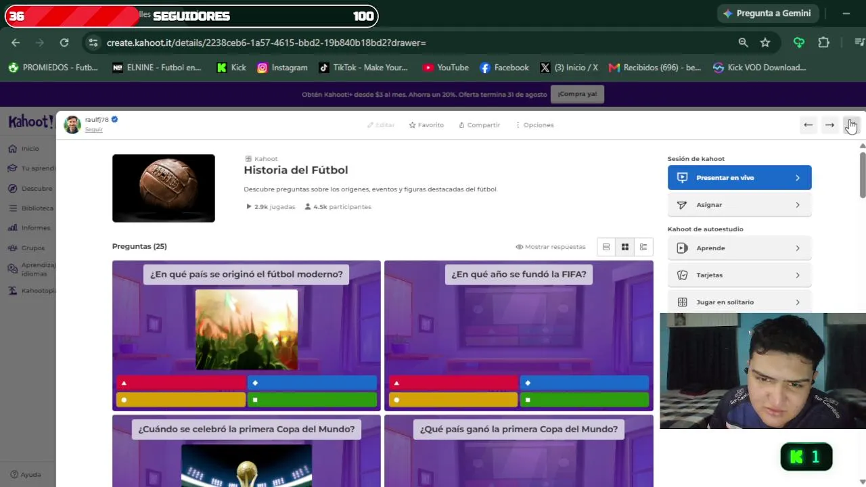Go to Inicio in the Kahoot sidebar

pyautogui.click(x=24, y=149)
